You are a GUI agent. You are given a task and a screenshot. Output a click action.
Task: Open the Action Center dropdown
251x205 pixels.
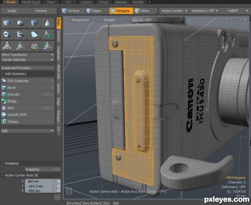tap(174, 11)
